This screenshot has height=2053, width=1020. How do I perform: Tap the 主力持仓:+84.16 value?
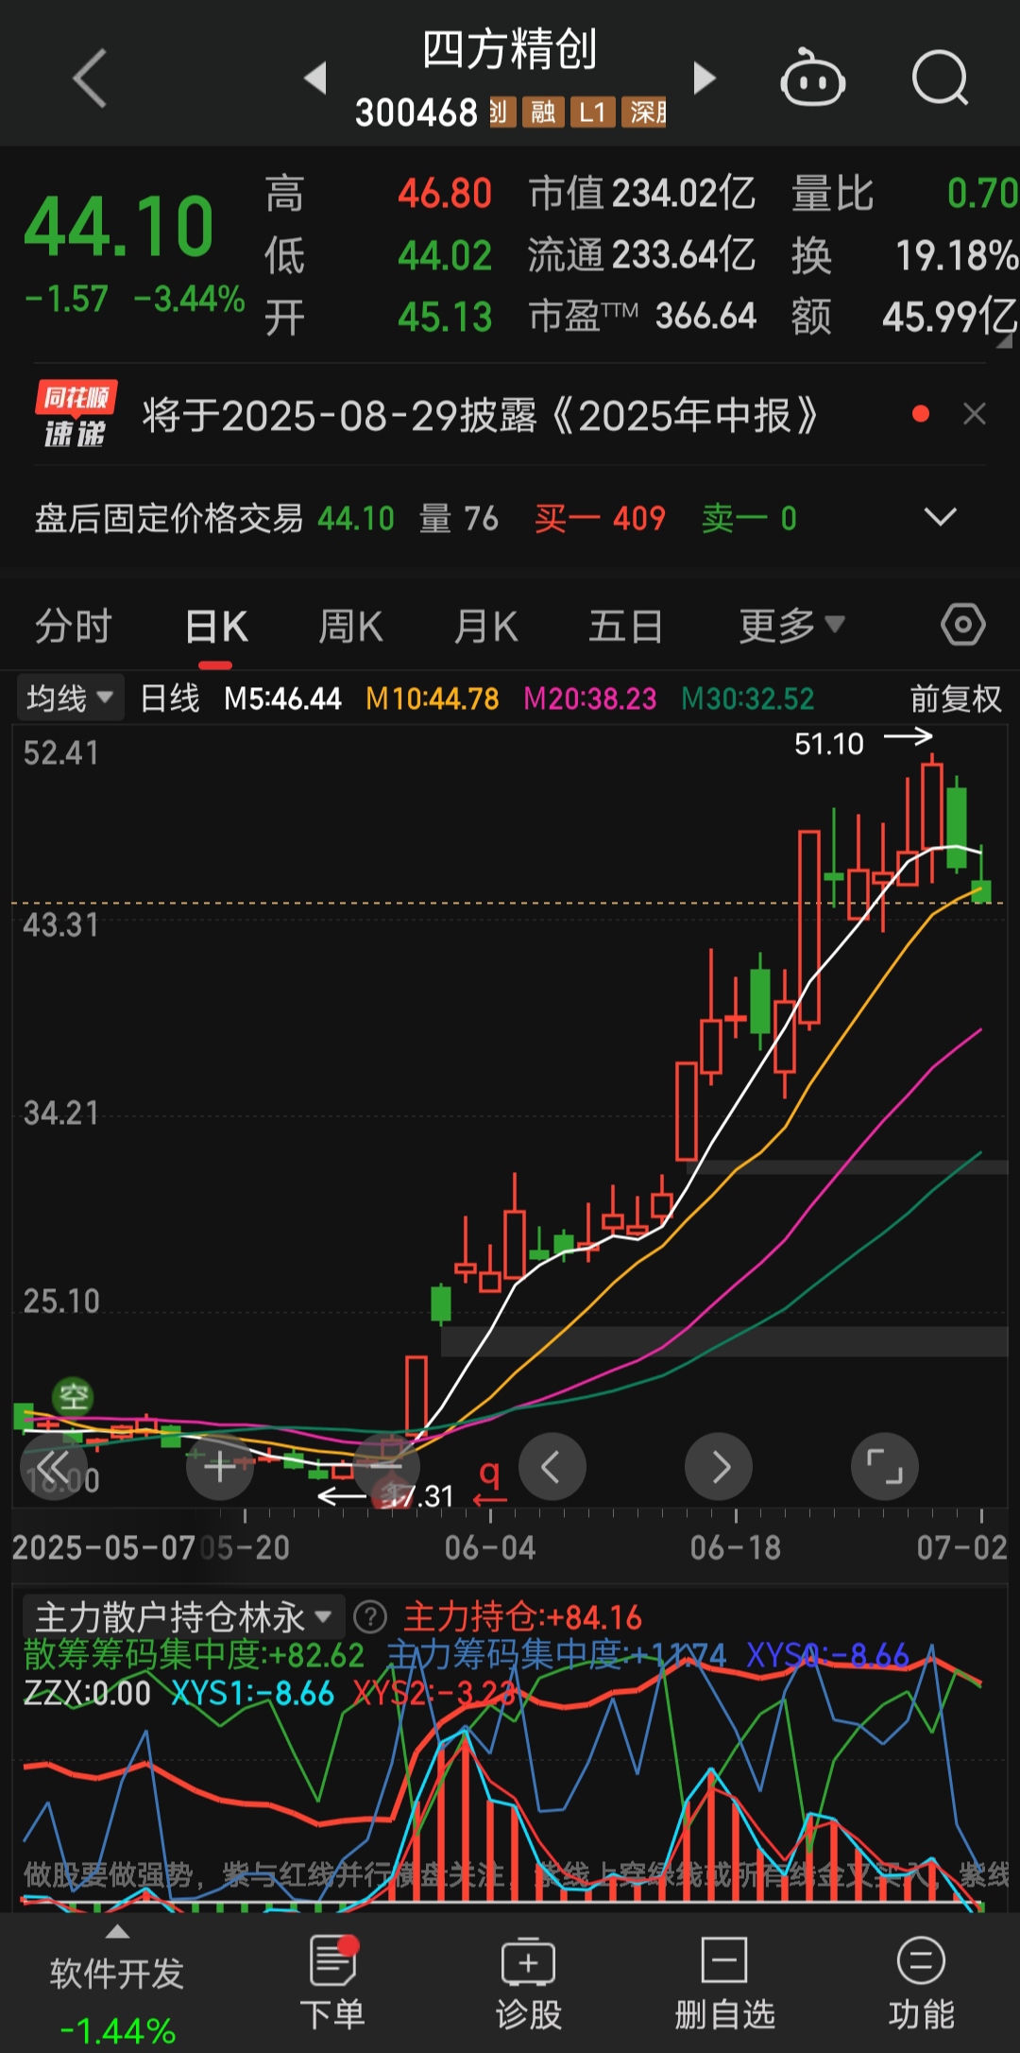point(522,1617)
